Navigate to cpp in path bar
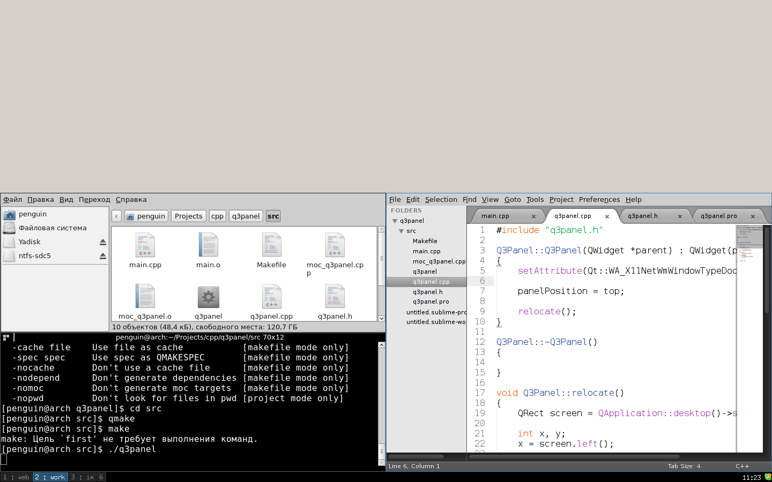772x482 pixels. [217, 216]
